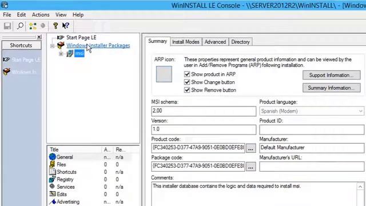Select the Advertising row label

click(68, 201)
